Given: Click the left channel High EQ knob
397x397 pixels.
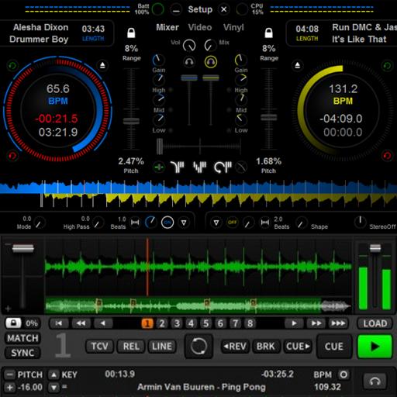Looking at the screenshot, I should 158,80.
